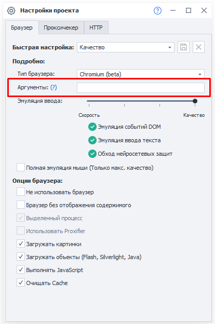Click the delete preset X icon
The image size is (215, 324).
(199, 47)
